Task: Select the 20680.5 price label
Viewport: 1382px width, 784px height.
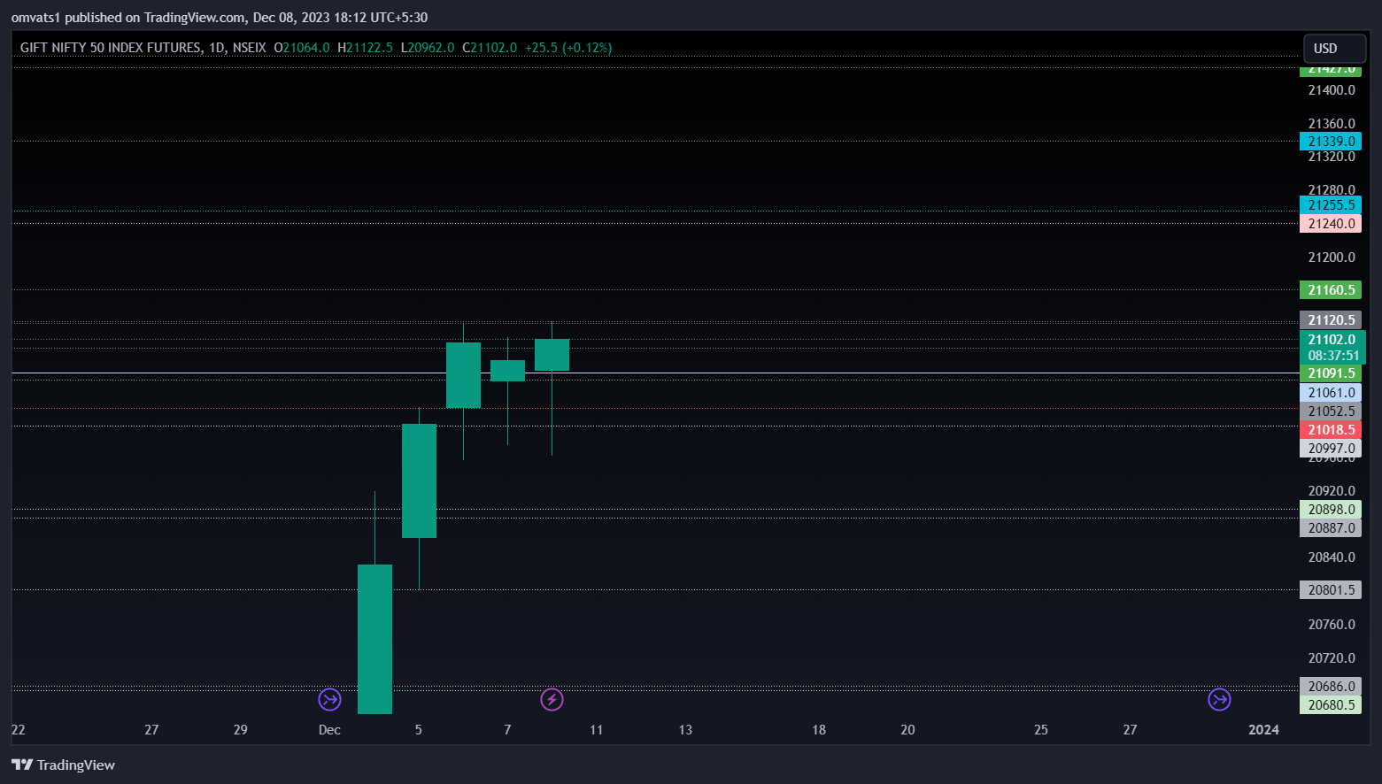Action: pos(1331,705)
